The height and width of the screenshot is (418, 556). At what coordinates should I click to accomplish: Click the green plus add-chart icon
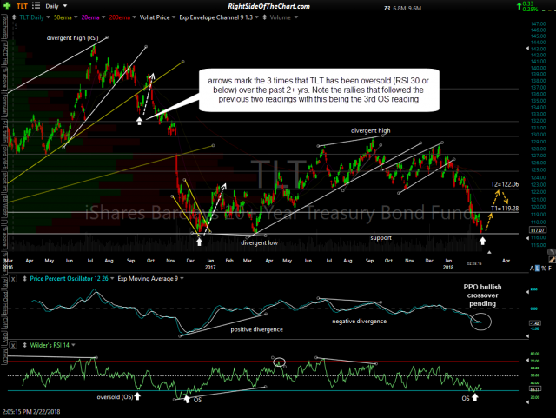7,6
